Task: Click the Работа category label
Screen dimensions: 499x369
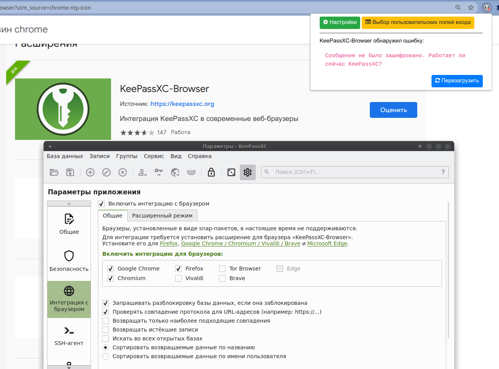Action: (x=180, y=132)
